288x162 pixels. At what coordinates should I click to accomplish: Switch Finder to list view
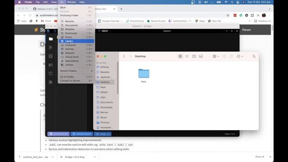pos(187,56)
